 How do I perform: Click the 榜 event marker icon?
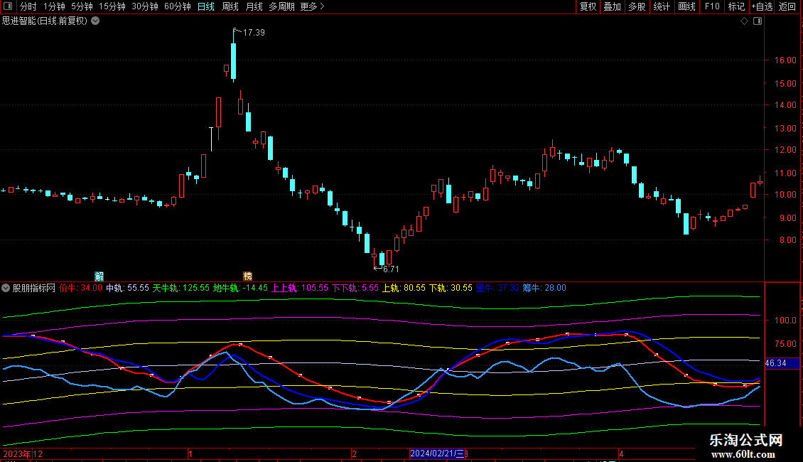point(248,276)
